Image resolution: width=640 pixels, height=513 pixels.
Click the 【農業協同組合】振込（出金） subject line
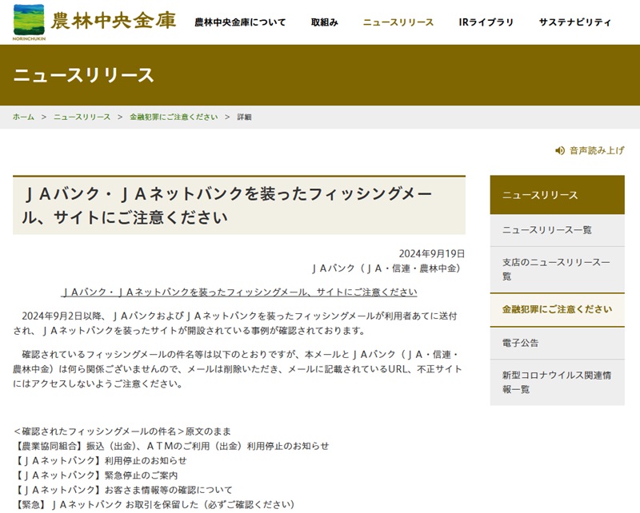(171, 446)
